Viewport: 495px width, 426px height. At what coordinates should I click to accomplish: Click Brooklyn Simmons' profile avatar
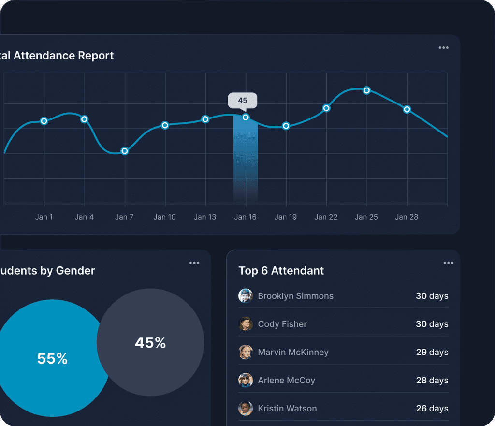coord(245,295)
